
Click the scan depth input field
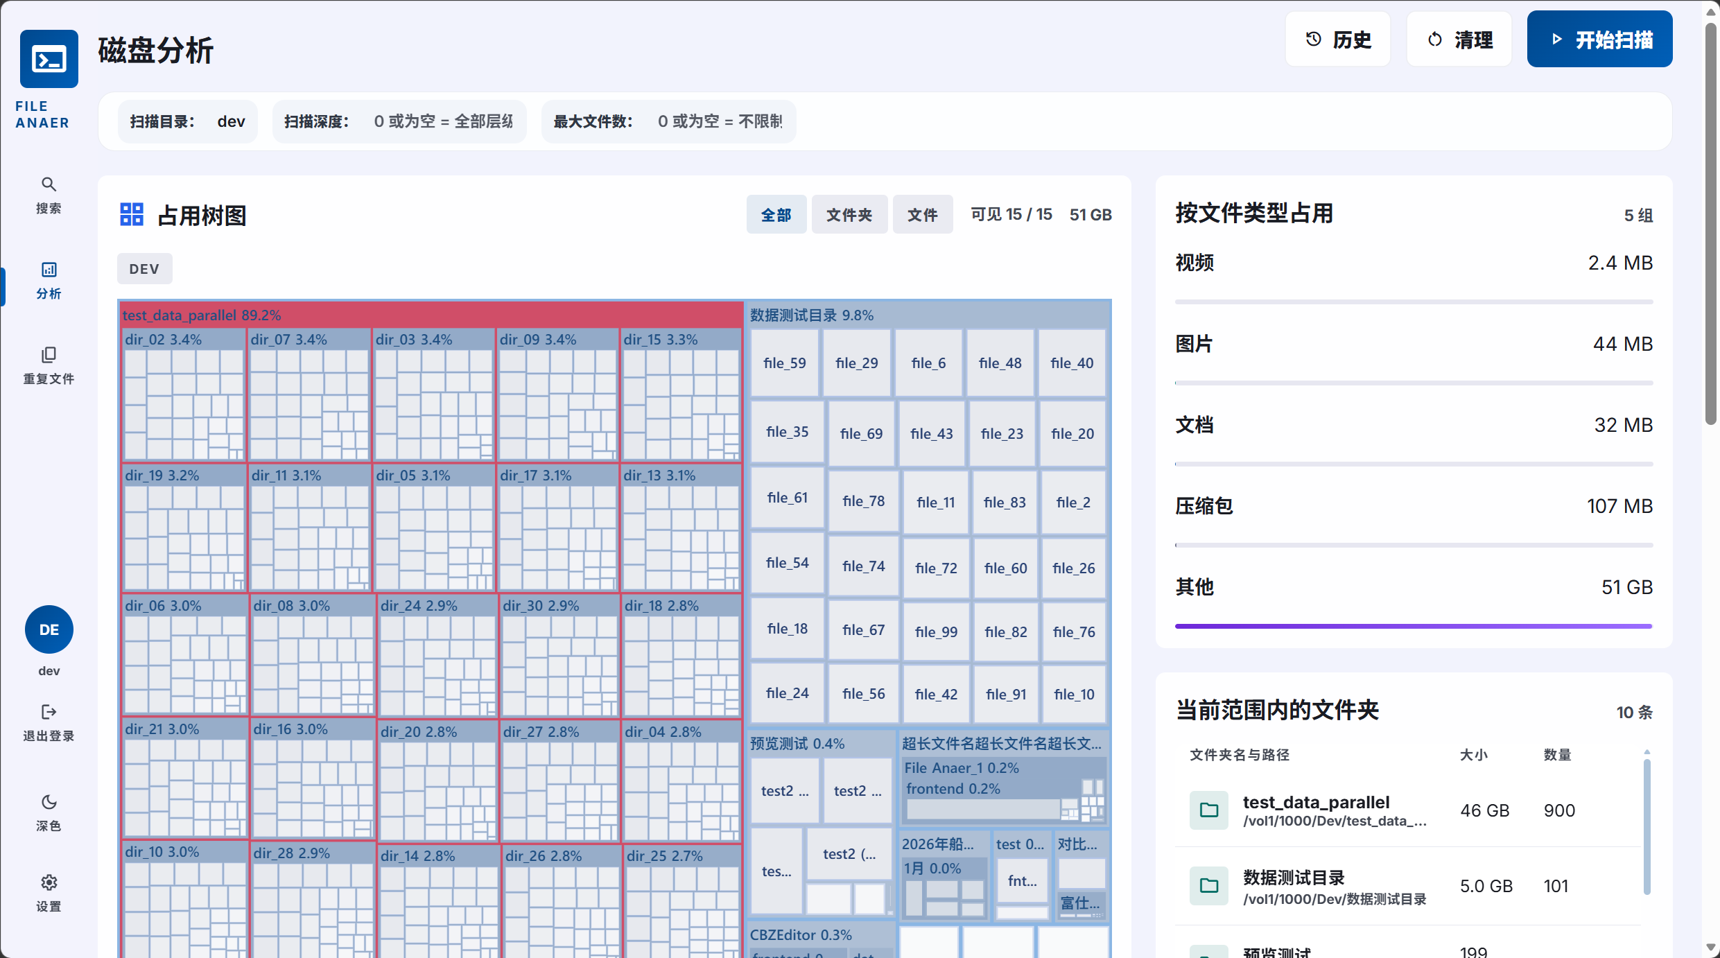coord(444,122)
